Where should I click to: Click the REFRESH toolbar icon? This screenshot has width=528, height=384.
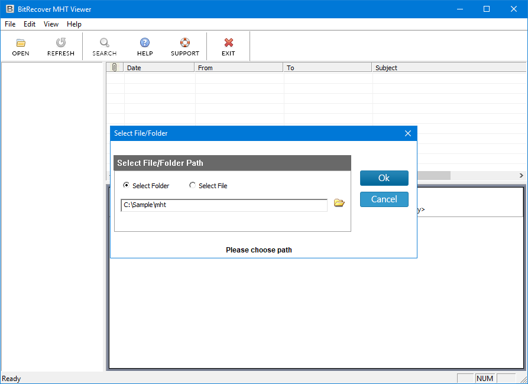(x=61, y=42)
